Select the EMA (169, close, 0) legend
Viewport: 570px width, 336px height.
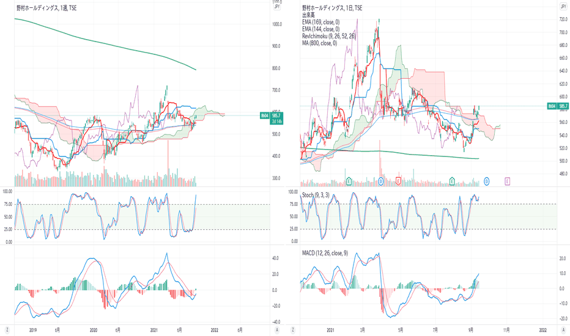[x=321, y=22]
